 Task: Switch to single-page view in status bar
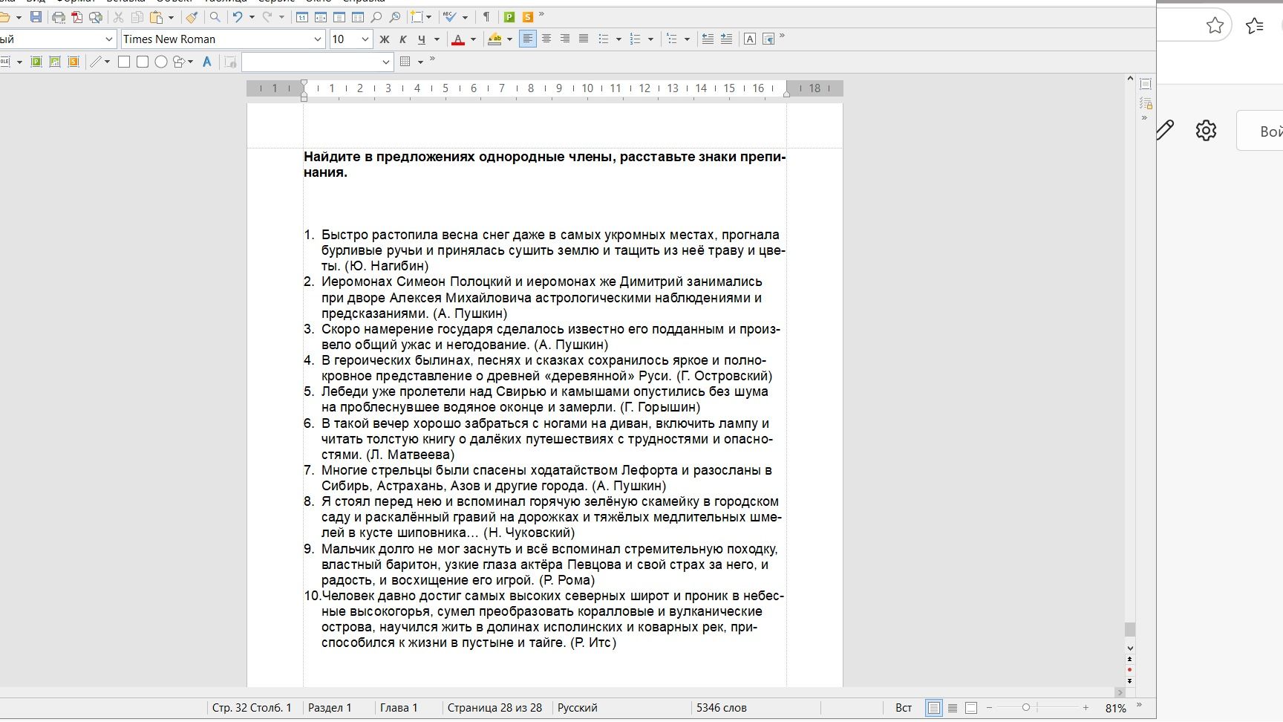[934, 708]
